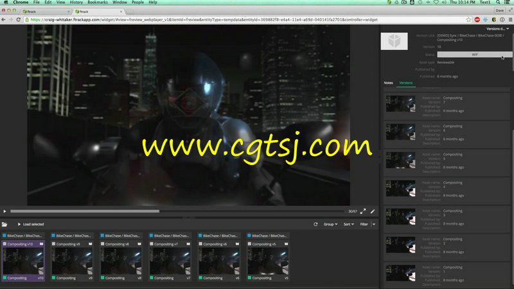This screenshot has height=289, width=514.
Task: Open the Versions d... dropdown
Action: coord(497,29)
